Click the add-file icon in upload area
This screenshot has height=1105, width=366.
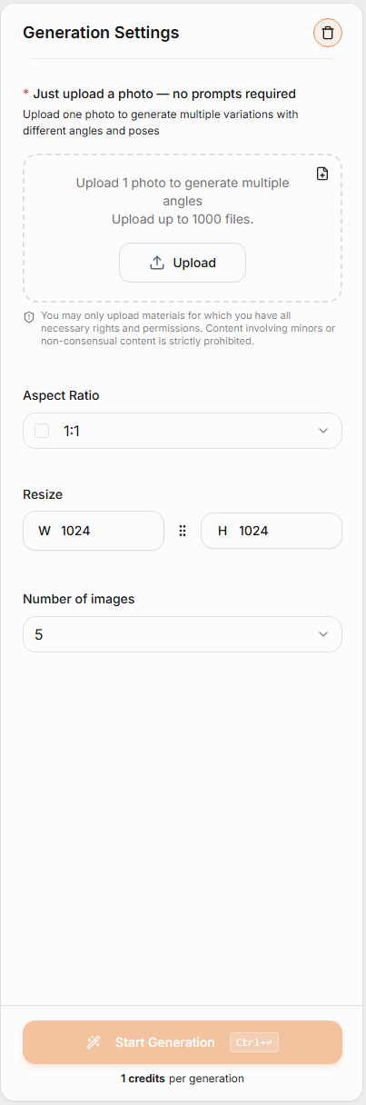pos(322,174)
